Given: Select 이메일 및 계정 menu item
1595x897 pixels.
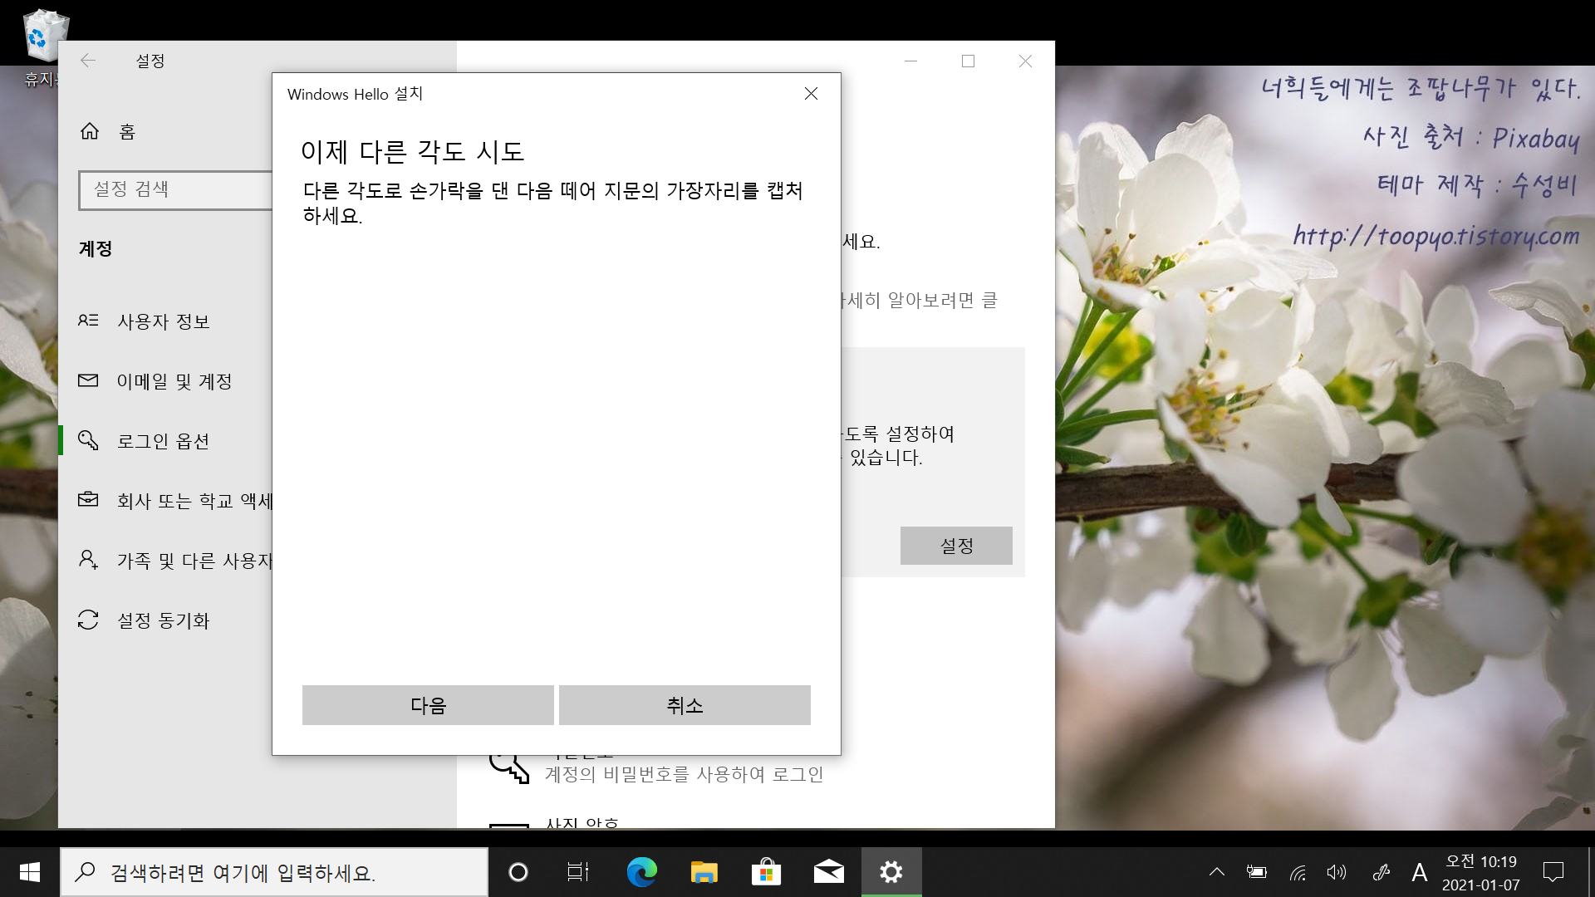Looking at the screenshot, I should point(174,381).
